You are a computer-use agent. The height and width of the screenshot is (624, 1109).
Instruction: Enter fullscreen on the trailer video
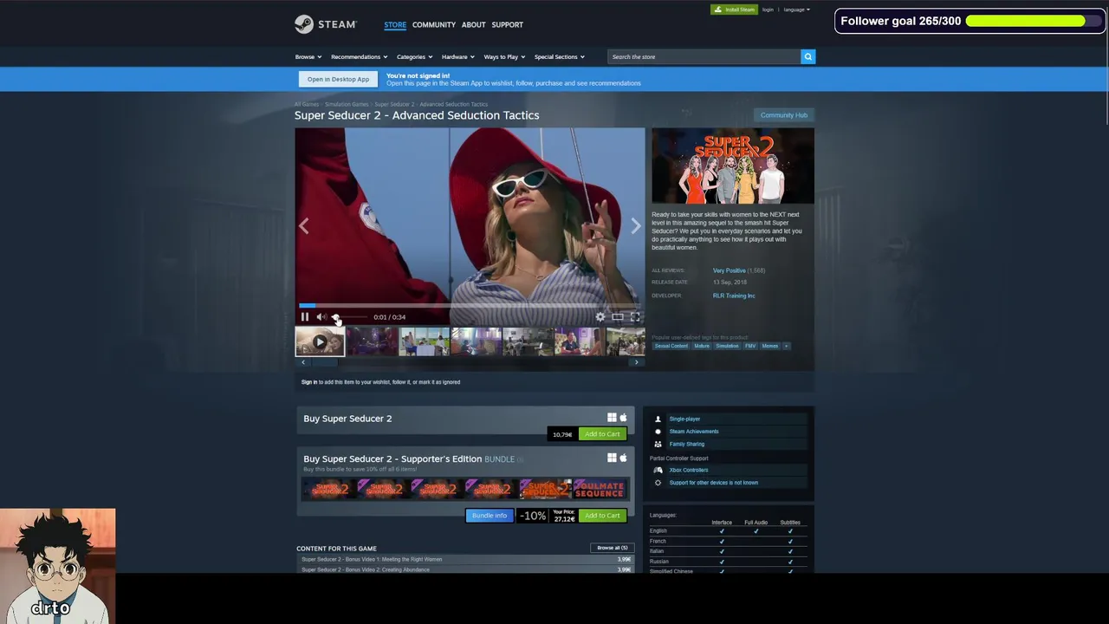(635, 317)
